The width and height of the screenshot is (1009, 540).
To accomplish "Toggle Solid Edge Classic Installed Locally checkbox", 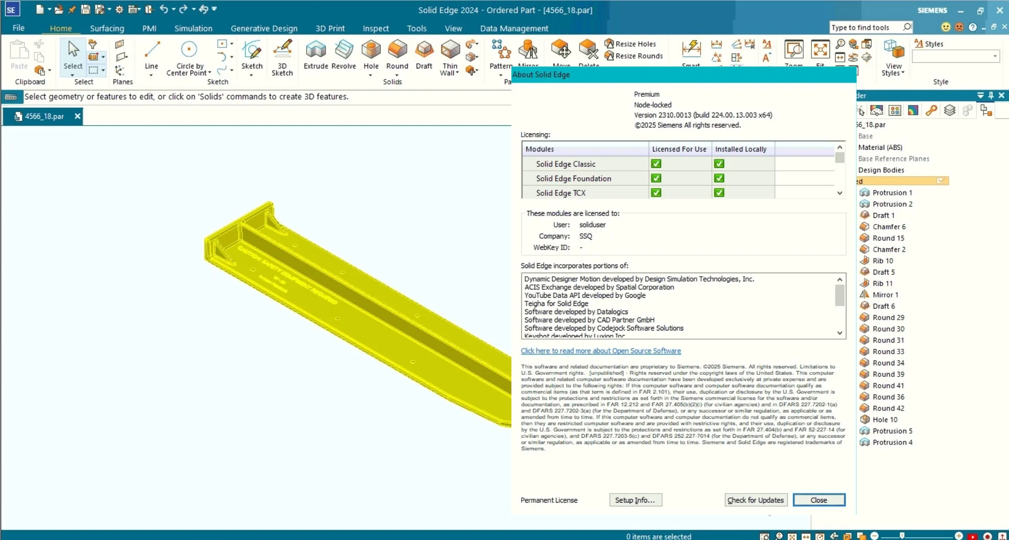I will pyautogui.click(x=719, y=164).
